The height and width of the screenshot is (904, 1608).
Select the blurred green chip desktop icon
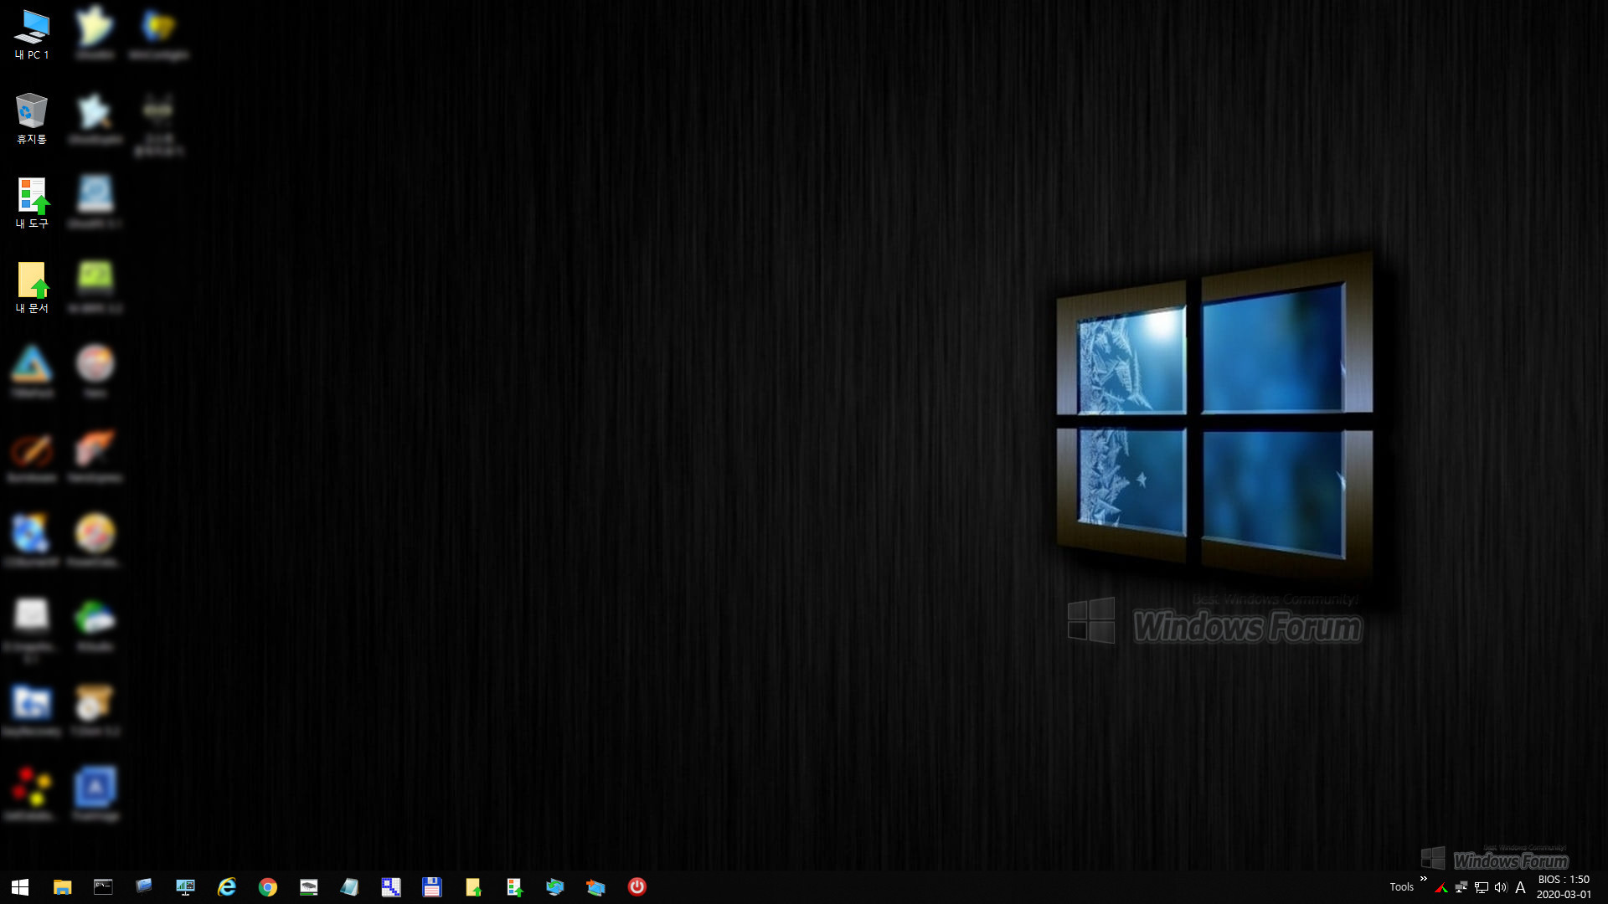95,287
